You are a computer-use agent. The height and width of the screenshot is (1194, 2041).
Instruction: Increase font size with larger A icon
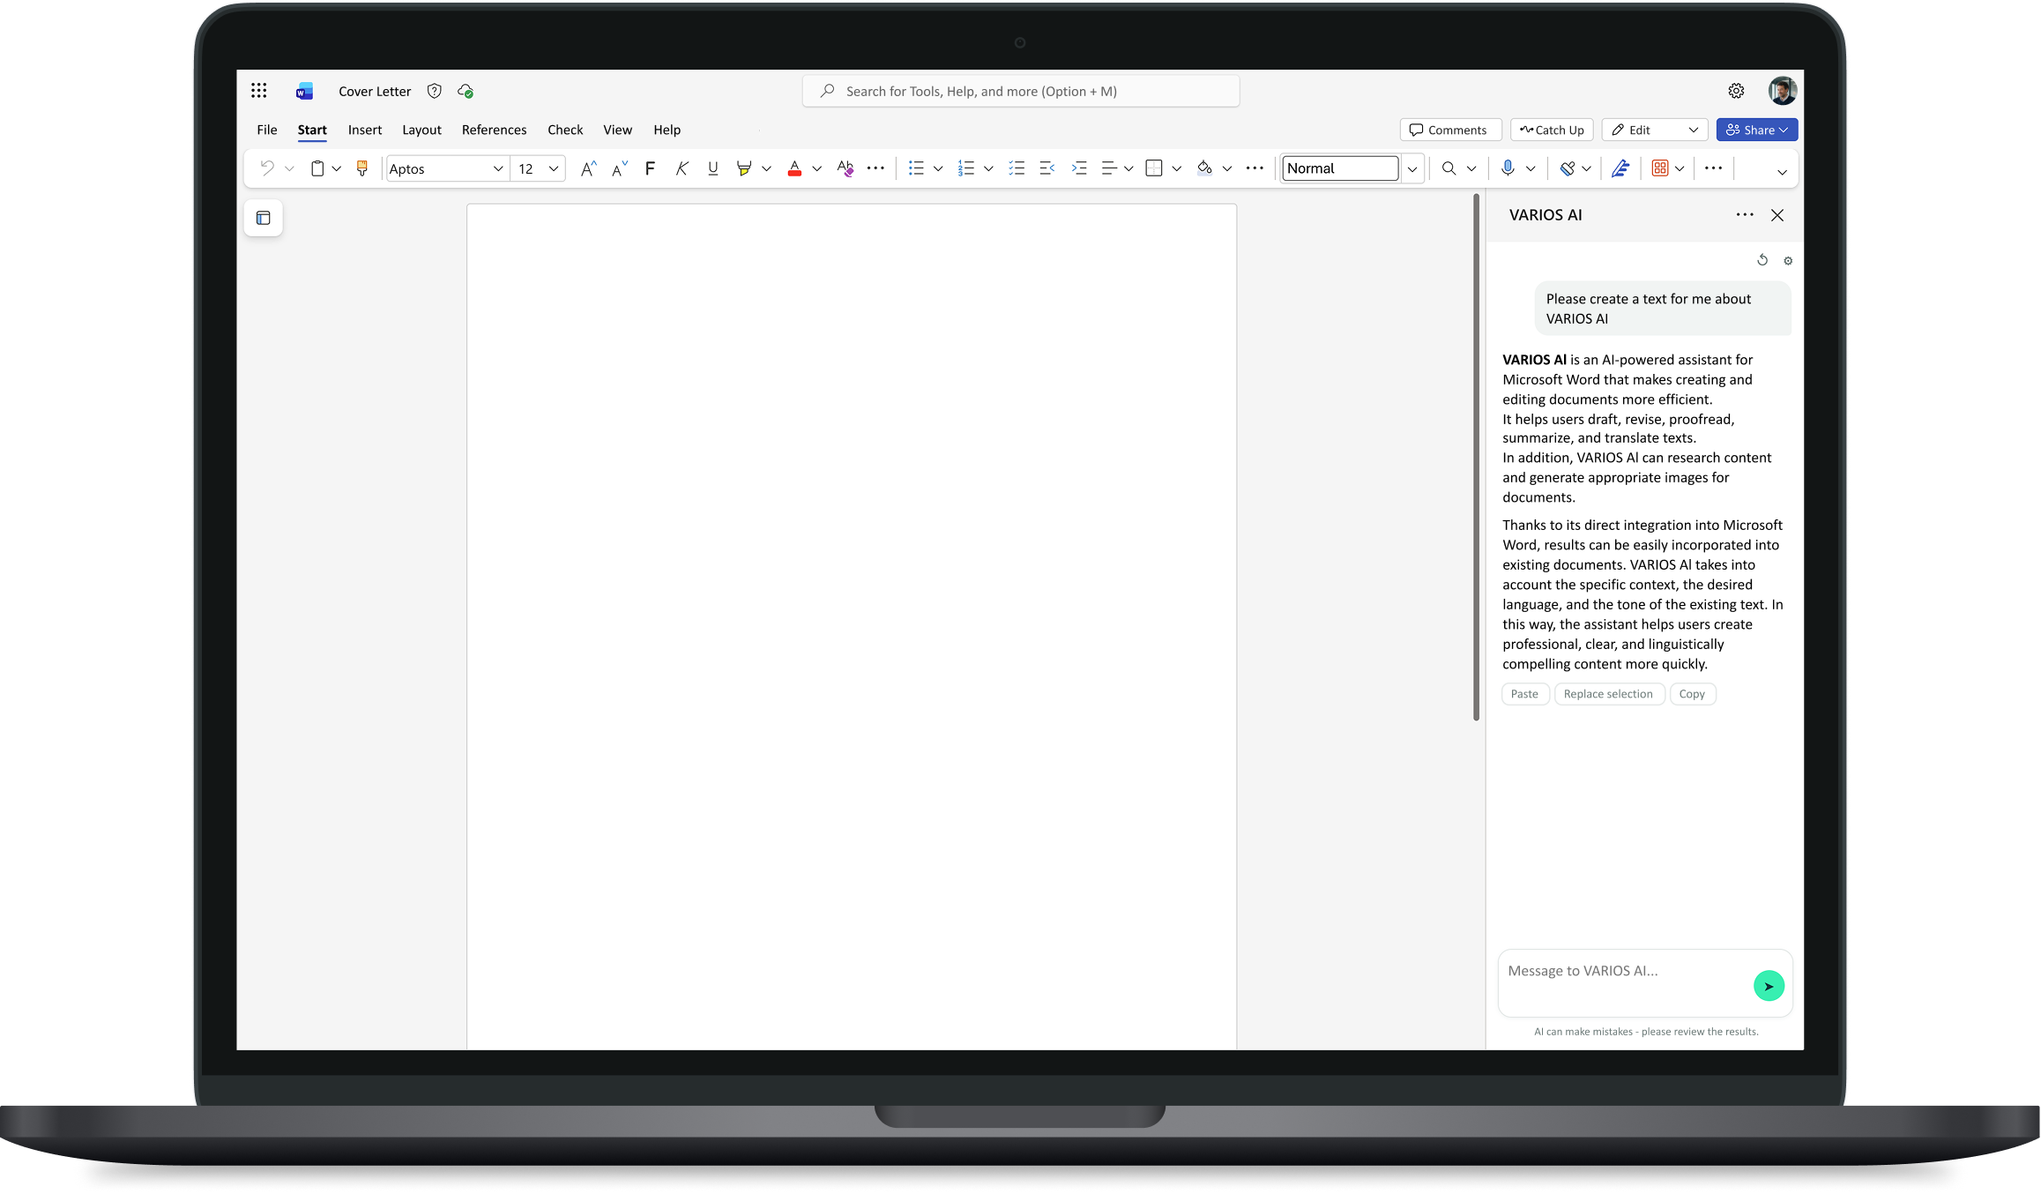pos(588,168)
